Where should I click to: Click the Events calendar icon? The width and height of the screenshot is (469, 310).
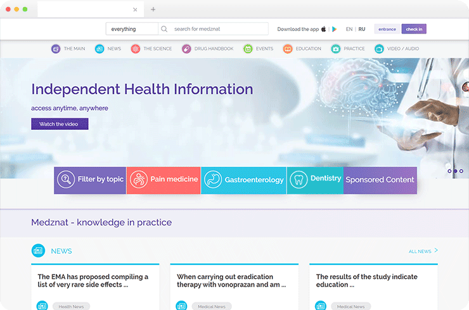tap(248, 49)
